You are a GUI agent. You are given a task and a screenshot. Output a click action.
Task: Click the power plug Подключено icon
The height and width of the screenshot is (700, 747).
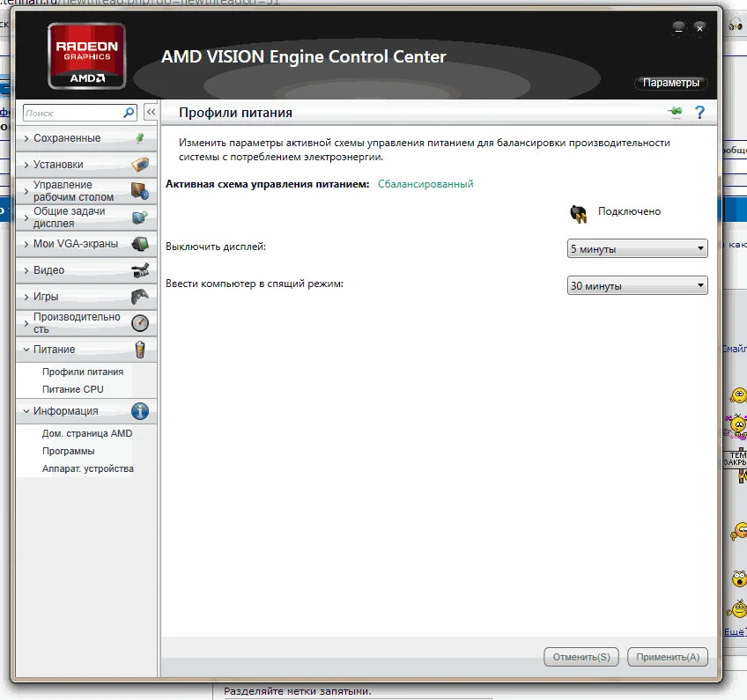579,214
